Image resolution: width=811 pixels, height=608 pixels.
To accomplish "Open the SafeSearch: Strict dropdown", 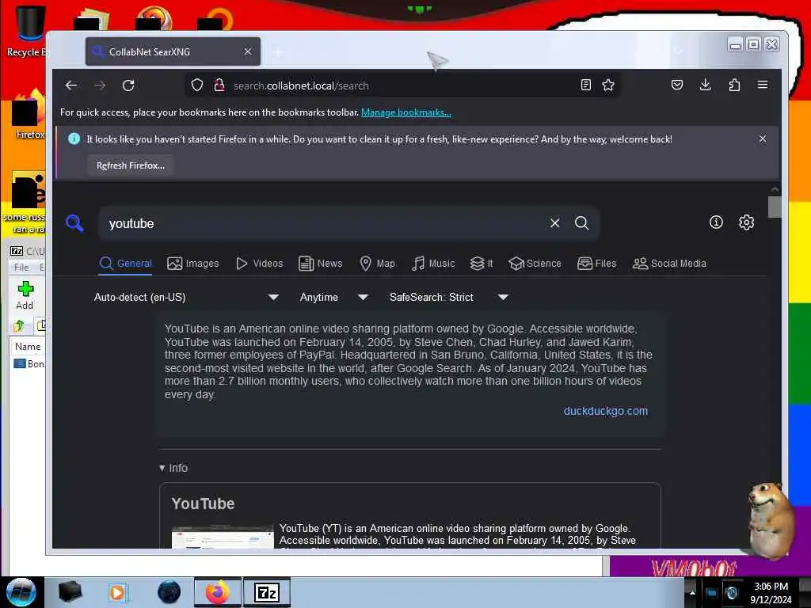I will coord(449,298).
